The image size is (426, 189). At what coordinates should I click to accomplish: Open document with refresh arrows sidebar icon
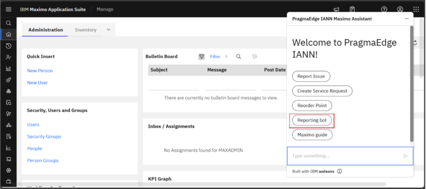pos(8,102)
